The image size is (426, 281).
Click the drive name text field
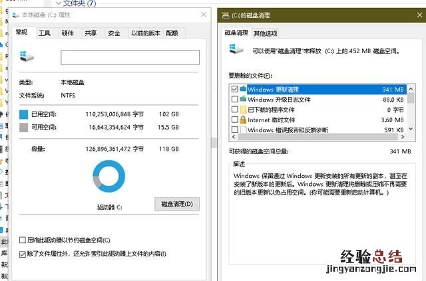[130, 58]
